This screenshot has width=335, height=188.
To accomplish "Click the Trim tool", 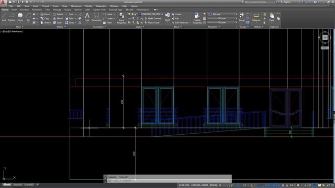I will tap(69, 14).
